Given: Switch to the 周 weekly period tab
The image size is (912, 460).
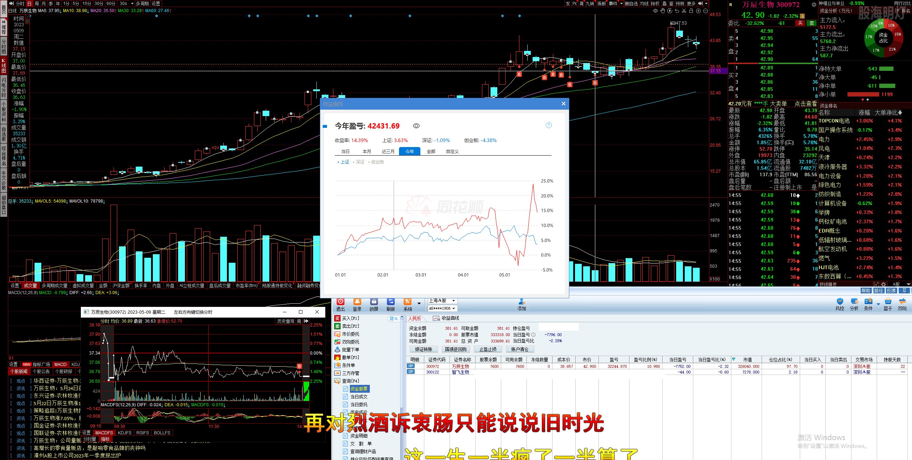Looking at the screenshot, I should coord(36,4).
